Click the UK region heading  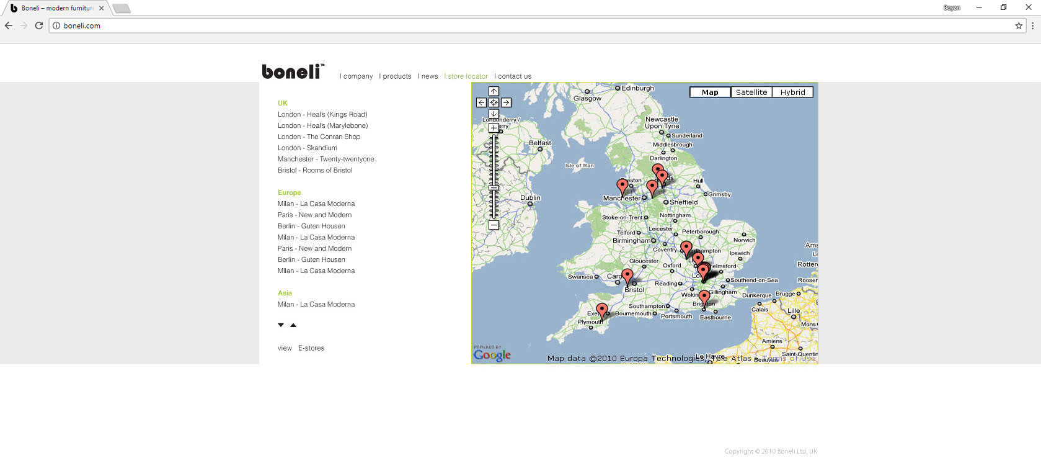283,103
